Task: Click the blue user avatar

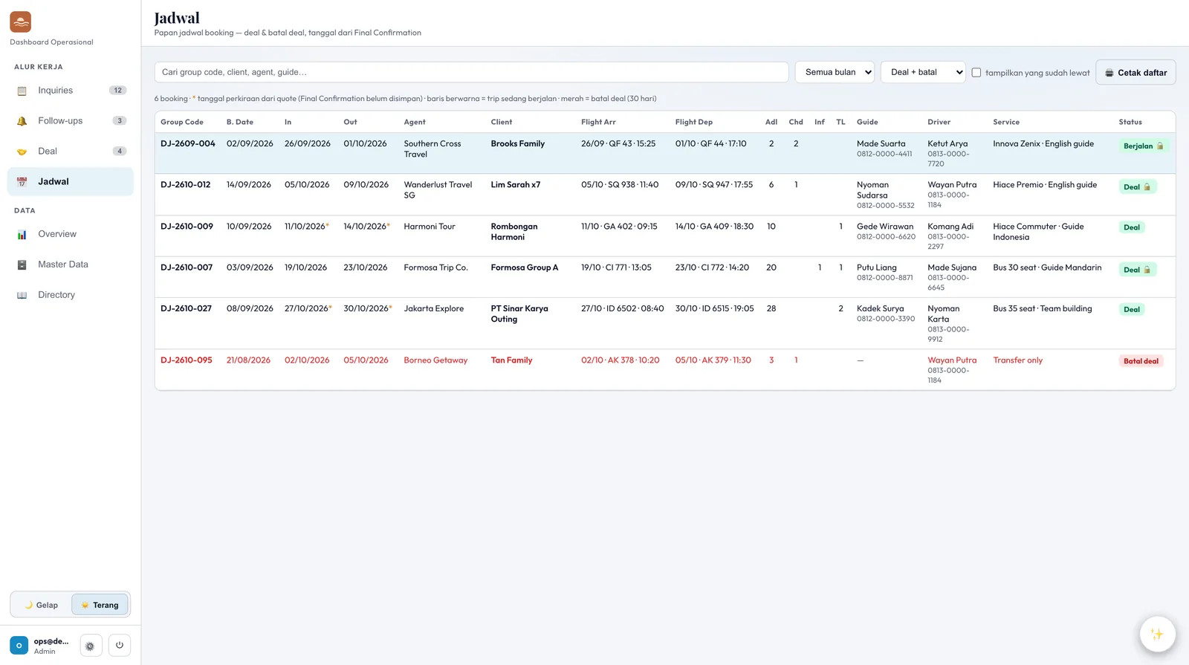Action: tap(19, 646)
